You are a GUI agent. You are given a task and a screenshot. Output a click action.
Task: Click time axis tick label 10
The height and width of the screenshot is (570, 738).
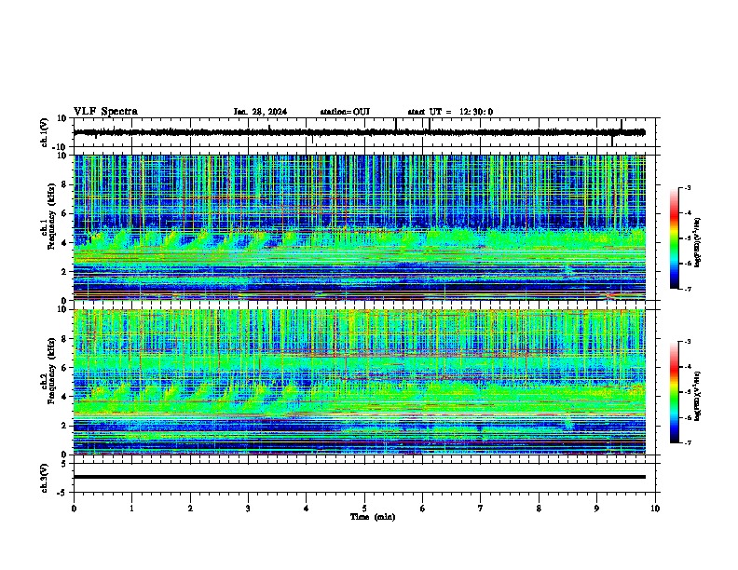655,509
